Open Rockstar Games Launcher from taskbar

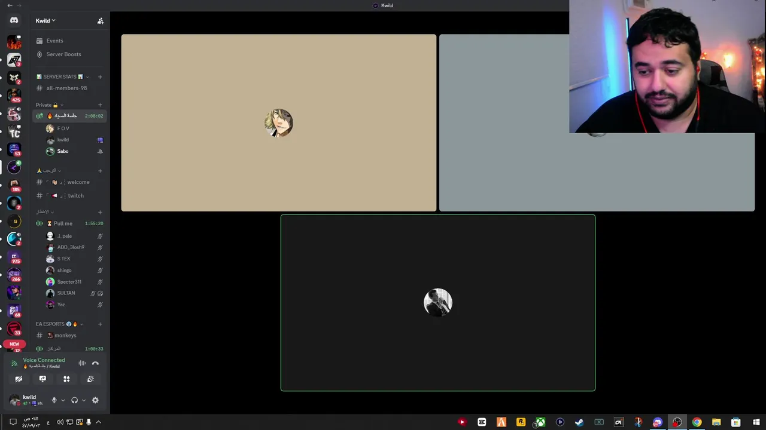521,422
